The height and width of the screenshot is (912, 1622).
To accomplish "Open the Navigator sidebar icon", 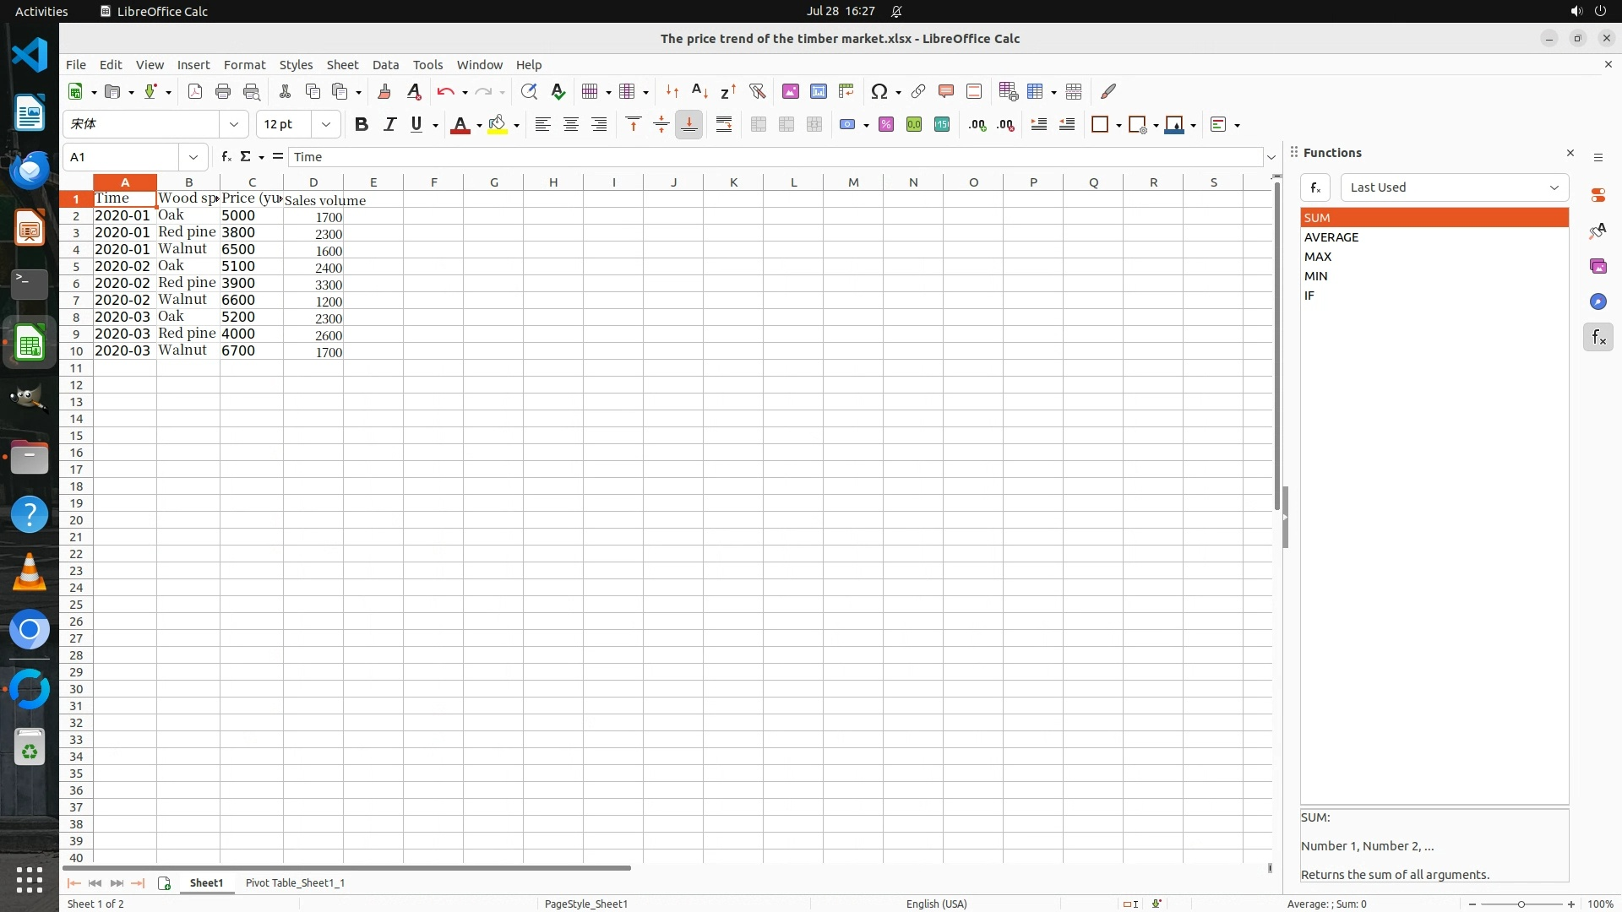I will [1598, 301].
